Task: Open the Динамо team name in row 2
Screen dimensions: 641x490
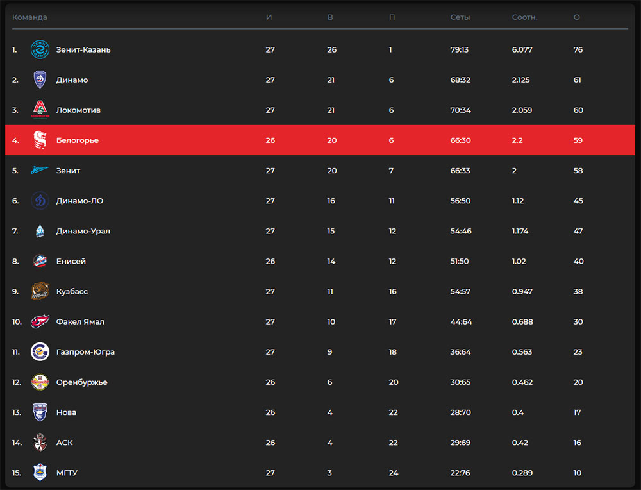Action: click(72, 80)
